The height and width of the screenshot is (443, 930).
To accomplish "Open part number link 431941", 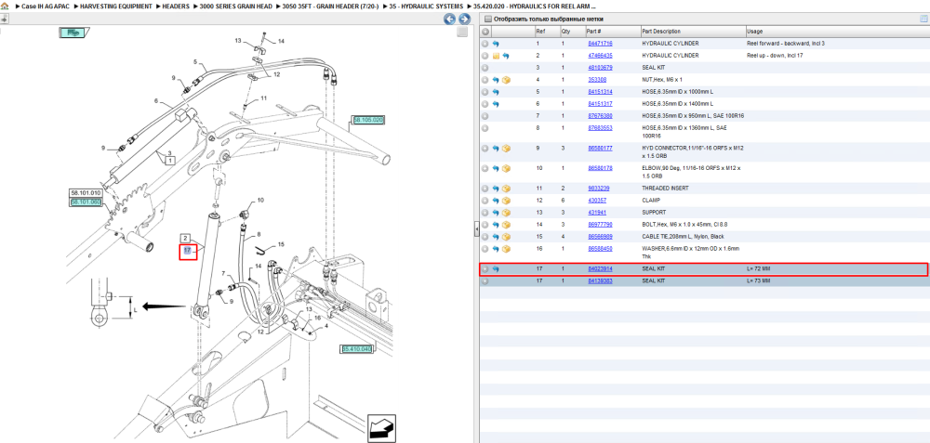I will [597, 213].
